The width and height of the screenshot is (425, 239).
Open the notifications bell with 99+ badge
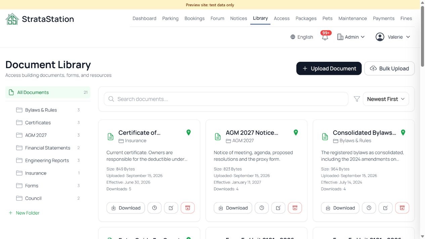(x=325, y=37)
